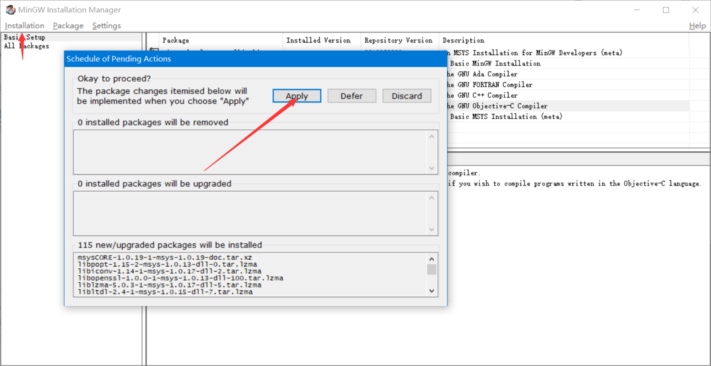Select libiconv-1.14-1-msys-1.0.17-dll-2.tar.lzma entry
The image size is (711, 366).
[169, 271]
